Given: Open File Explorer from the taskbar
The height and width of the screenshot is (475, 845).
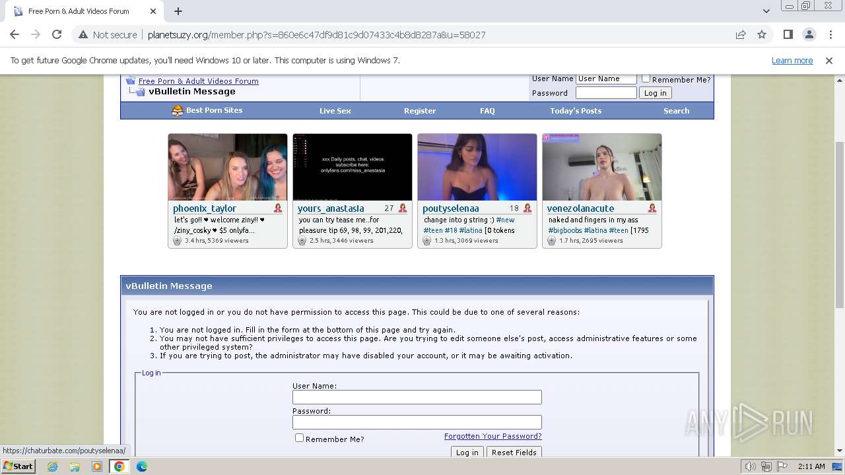Looking at the screenshot, I should [x=75, y=466].
